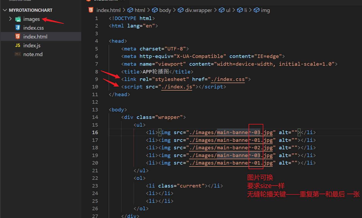Image resolution: width=362 pixels, height=218 pixels.
Task: Open index.css in the explorer
Action: (33, 28)
